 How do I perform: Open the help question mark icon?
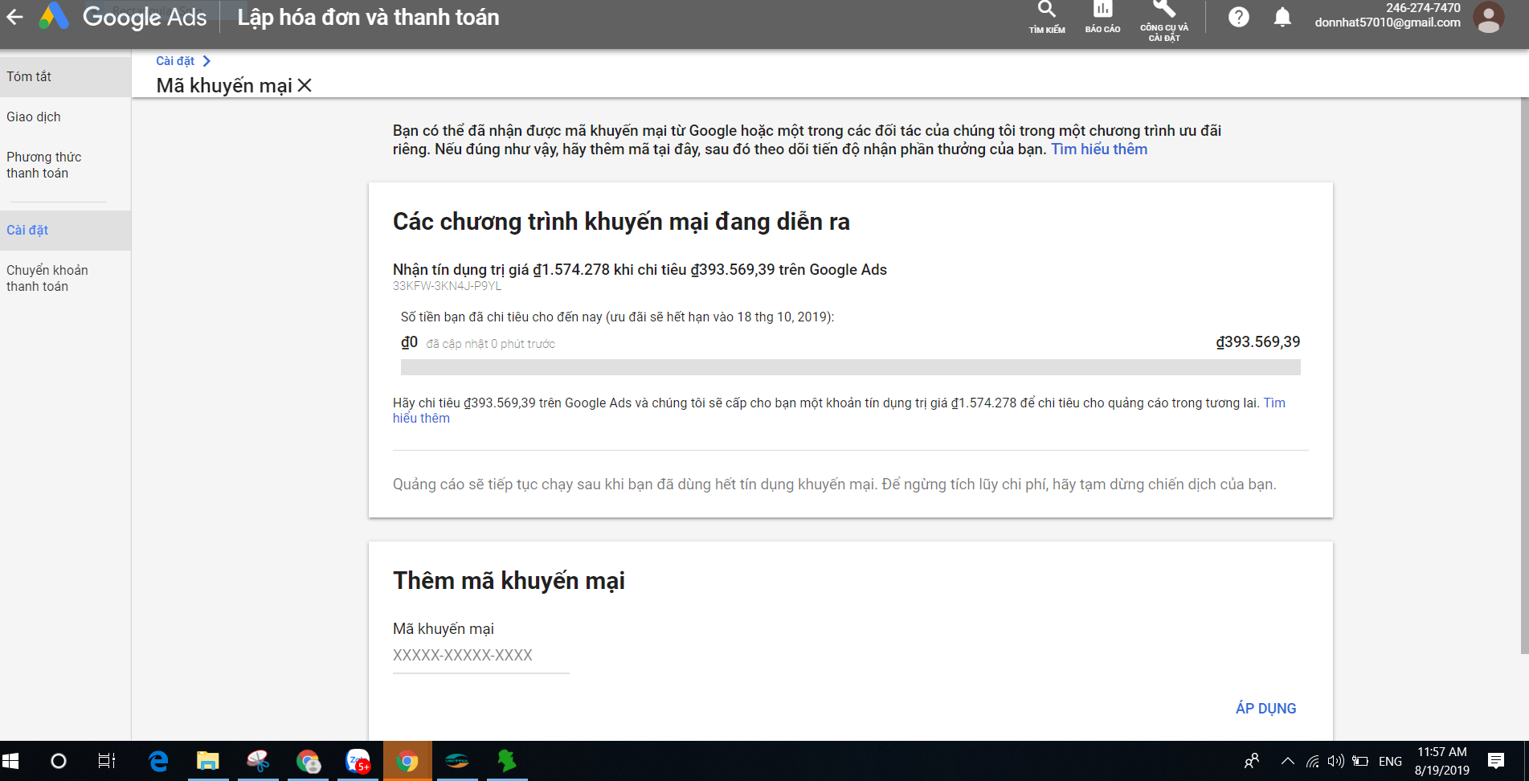click(x=1239, y=17)
